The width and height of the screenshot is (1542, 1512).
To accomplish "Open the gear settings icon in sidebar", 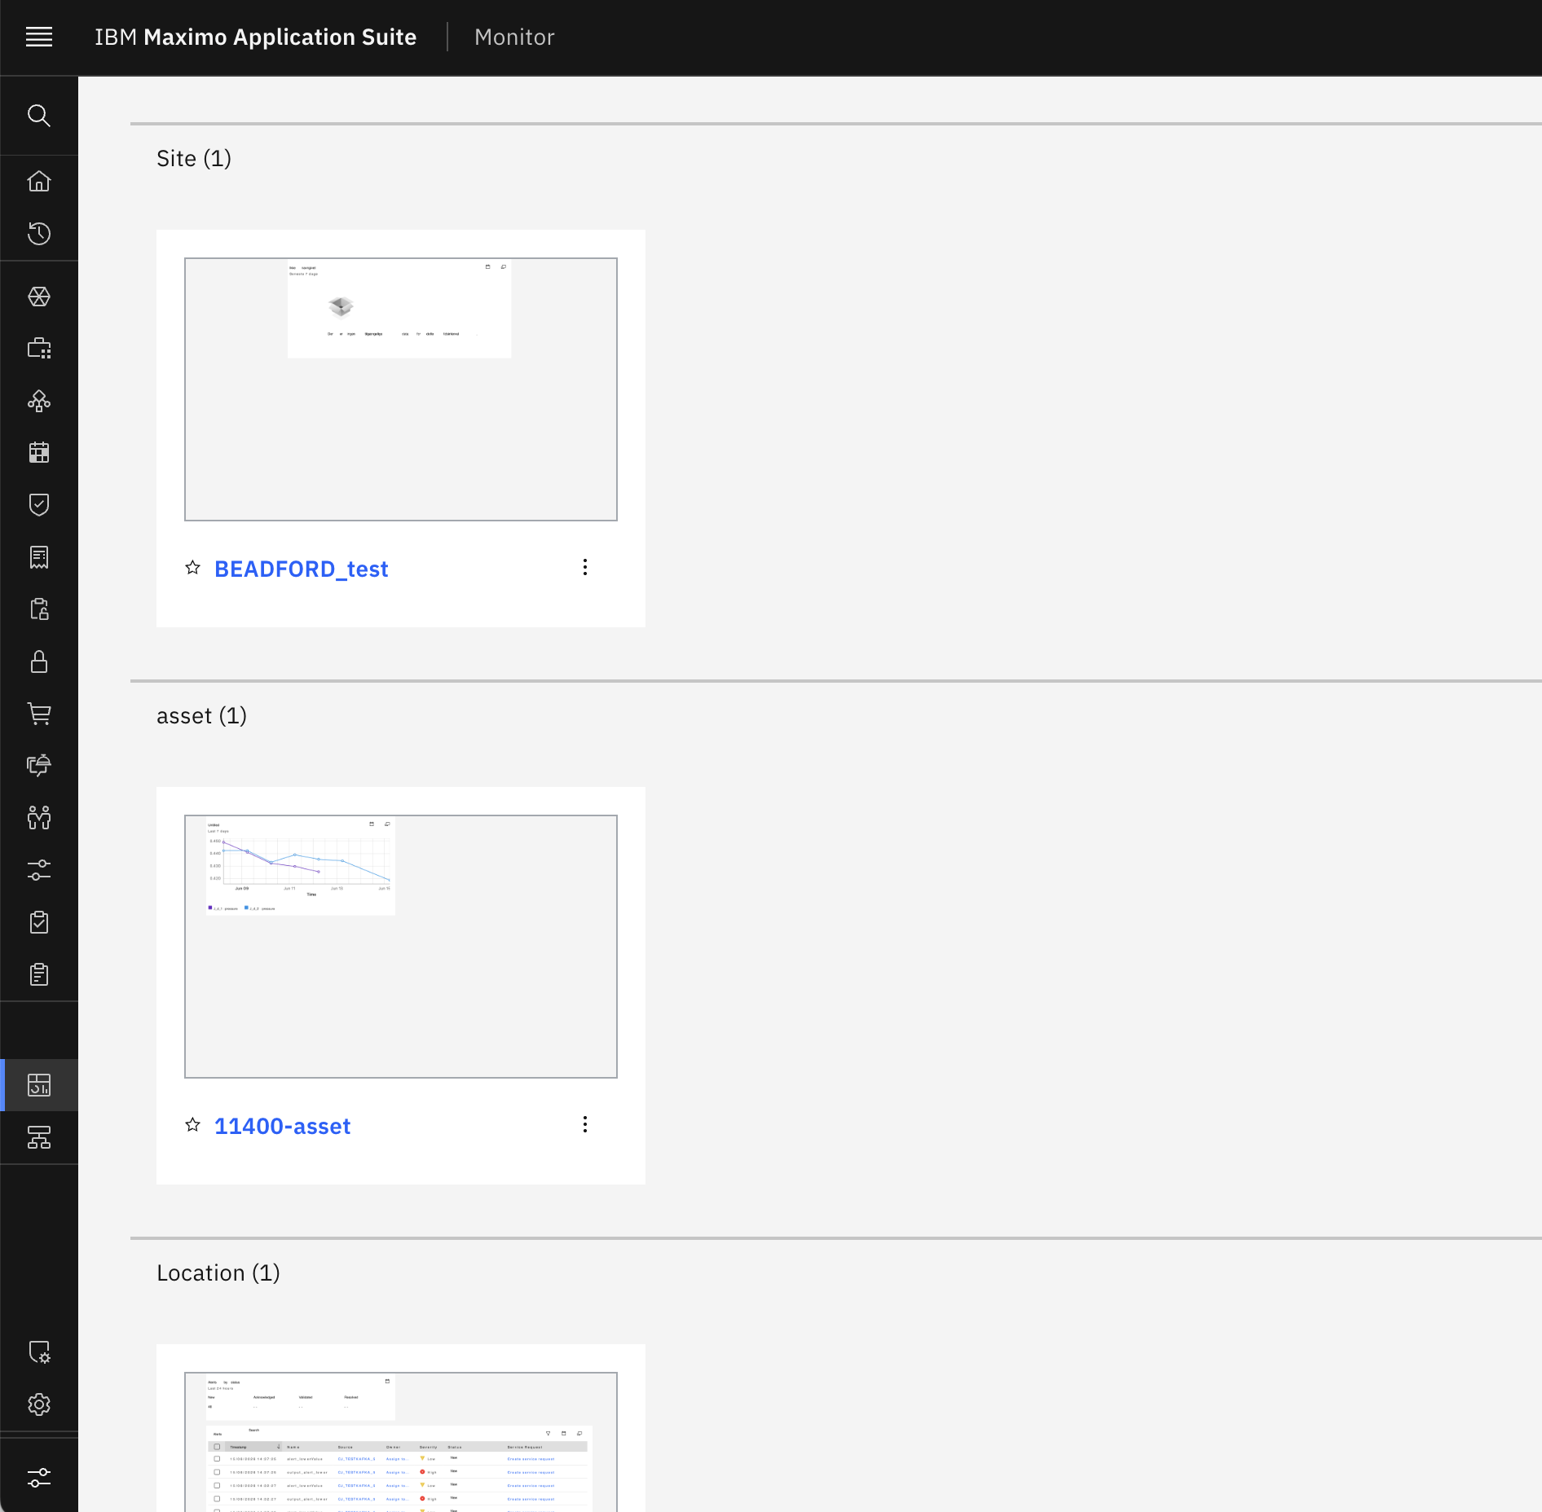I will [39, 1404].
